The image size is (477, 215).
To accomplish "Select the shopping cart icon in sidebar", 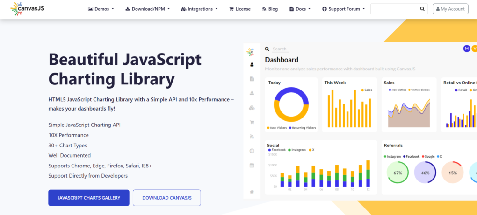I will 252,122.
